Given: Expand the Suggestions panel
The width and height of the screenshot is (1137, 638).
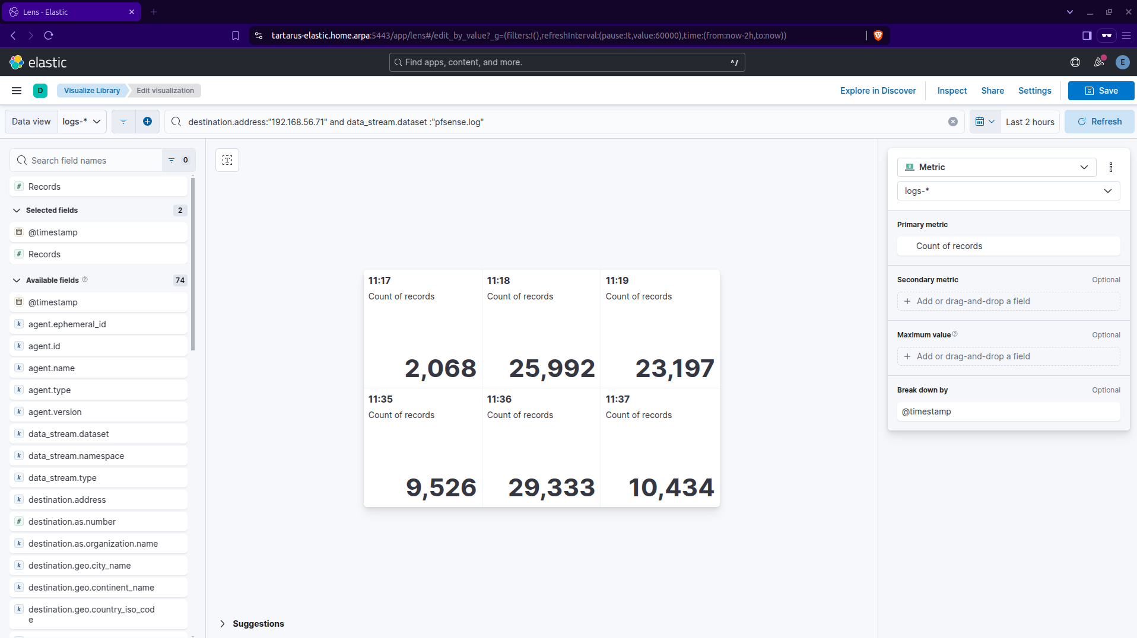Looking at the screenshot, I should click(223, 624).
